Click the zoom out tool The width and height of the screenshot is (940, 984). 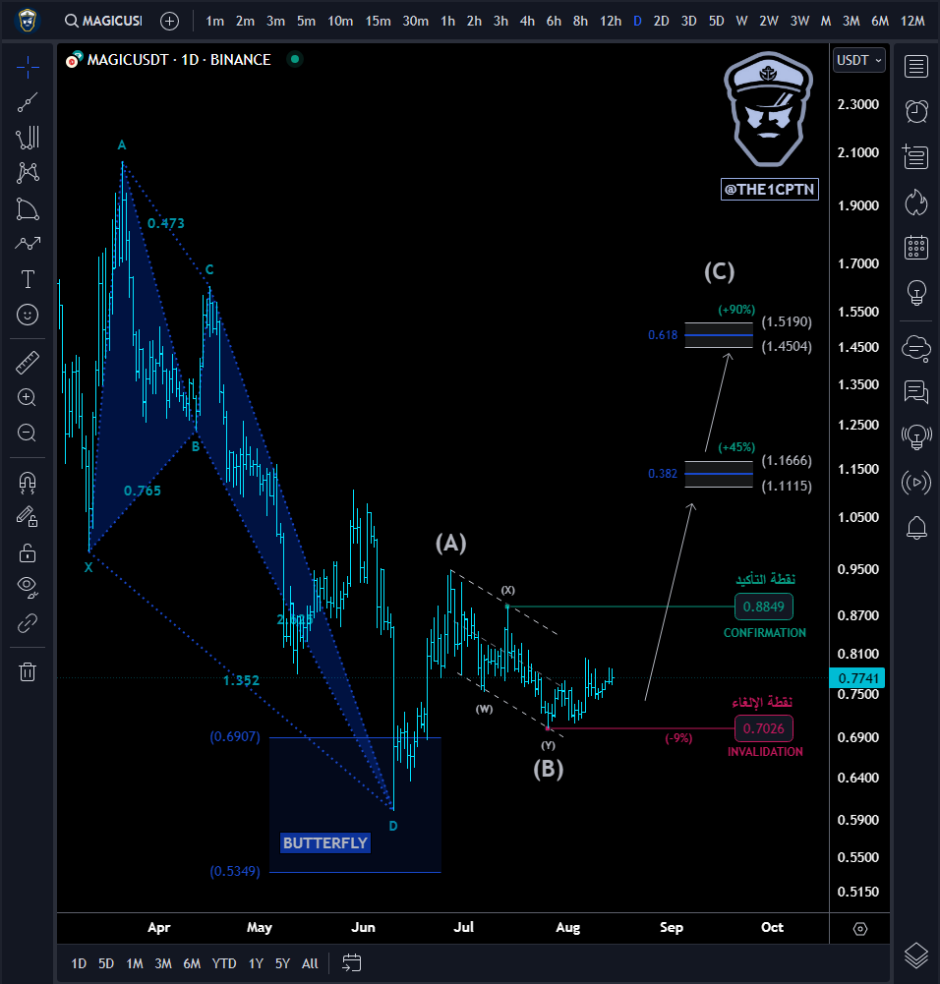click(x=27, y=433)
